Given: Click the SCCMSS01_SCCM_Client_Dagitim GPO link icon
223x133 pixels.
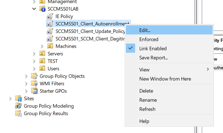Looking at the screenshot, I should click(x=50, y=39).
